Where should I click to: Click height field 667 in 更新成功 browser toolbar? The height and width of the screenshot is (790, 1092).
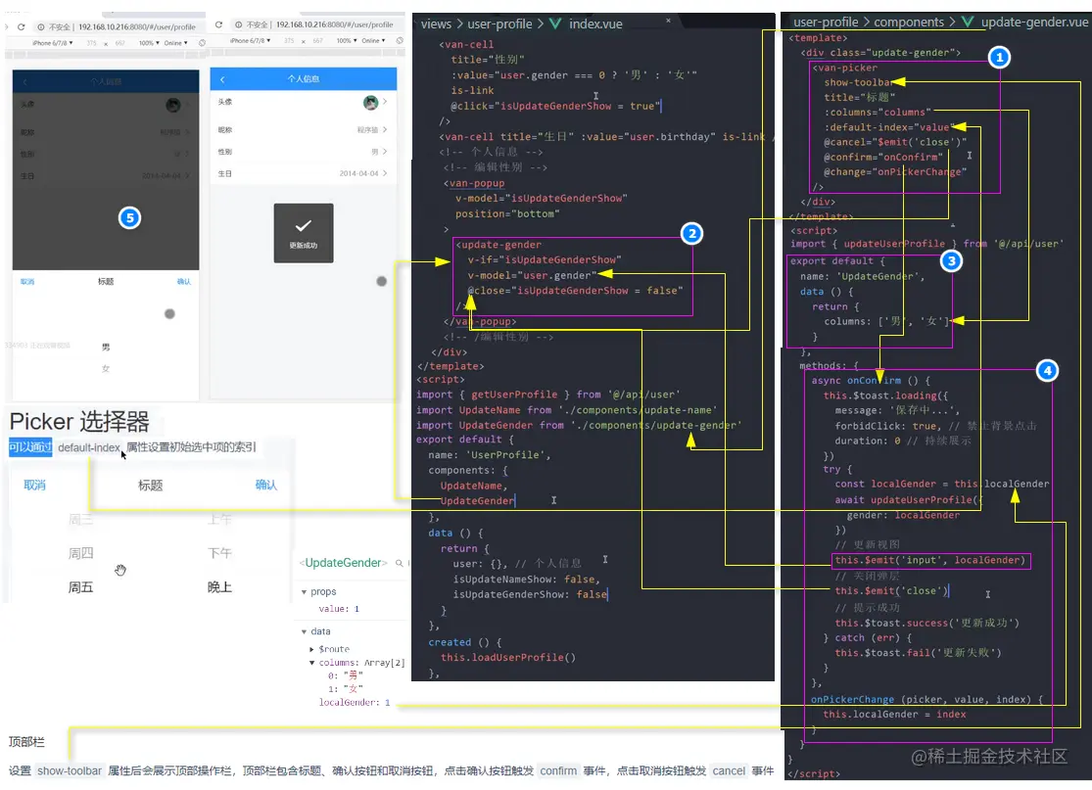317,40
